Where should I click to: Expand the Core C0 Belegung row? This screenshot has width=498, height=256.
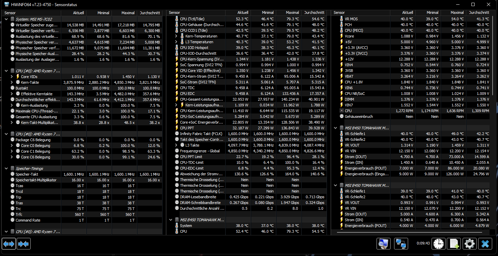click(x=12, y=146)
